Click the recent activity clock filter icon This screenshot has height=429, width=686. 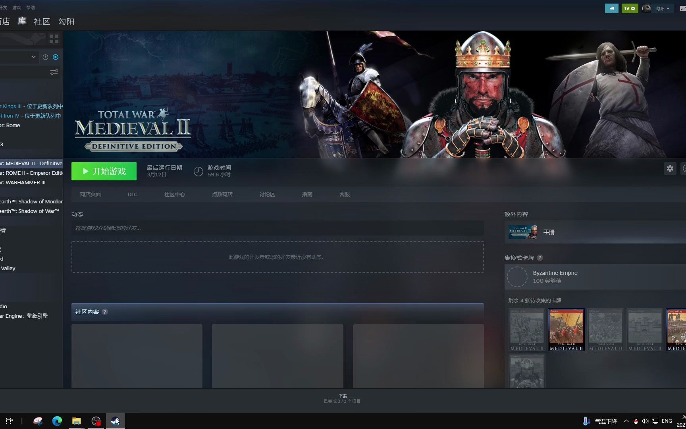coord(45,57)
